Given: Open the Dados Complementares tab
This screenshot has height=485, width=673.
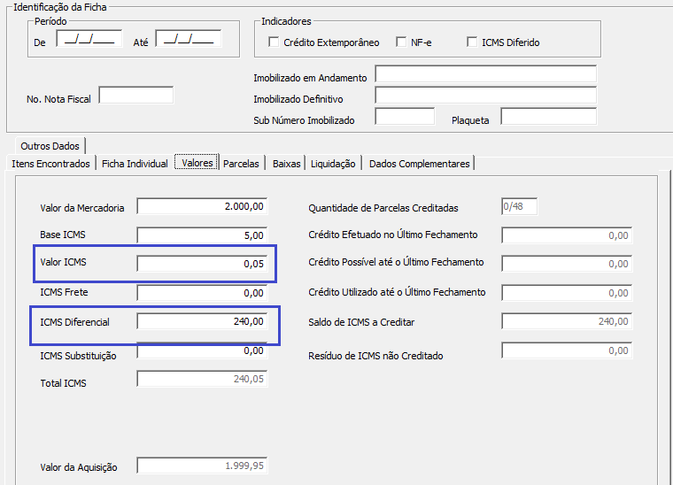Looking at the screenshot, I should [x=419, y=164].
